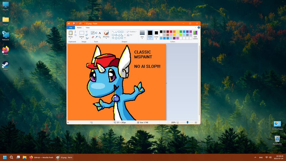286x161 pixels.
Task: Click the zoom in plus button
Action: tap(196, 122)
